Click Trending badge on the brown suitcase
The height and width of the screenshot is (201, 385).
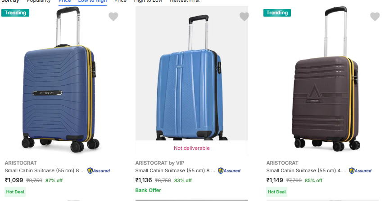click(277, 13)
